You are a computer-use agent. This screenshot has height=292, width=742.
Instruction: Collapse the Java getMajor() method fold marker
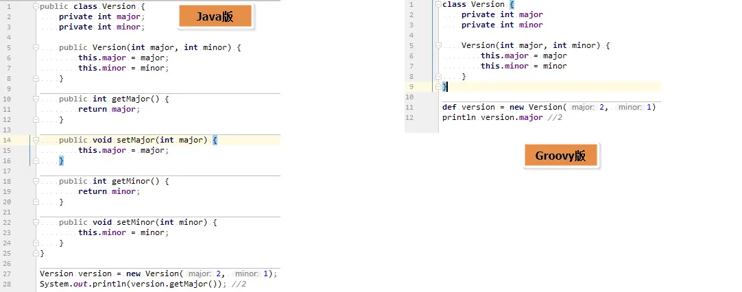click(x=36, y=99)
